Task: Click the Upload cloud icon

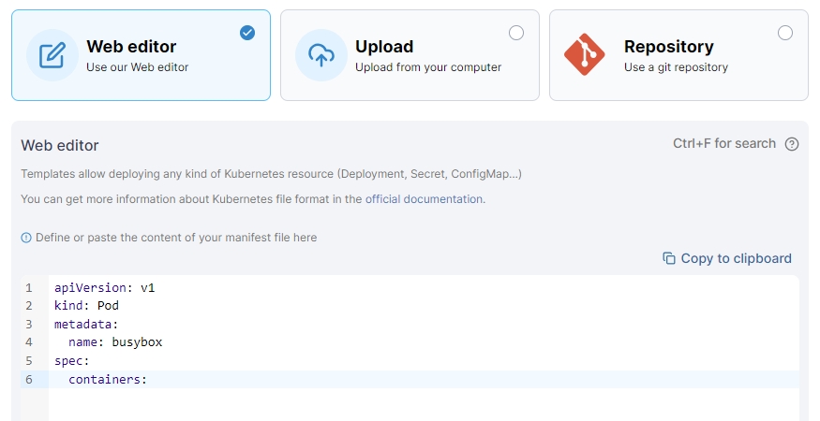Action: click(x=321, y=55)
